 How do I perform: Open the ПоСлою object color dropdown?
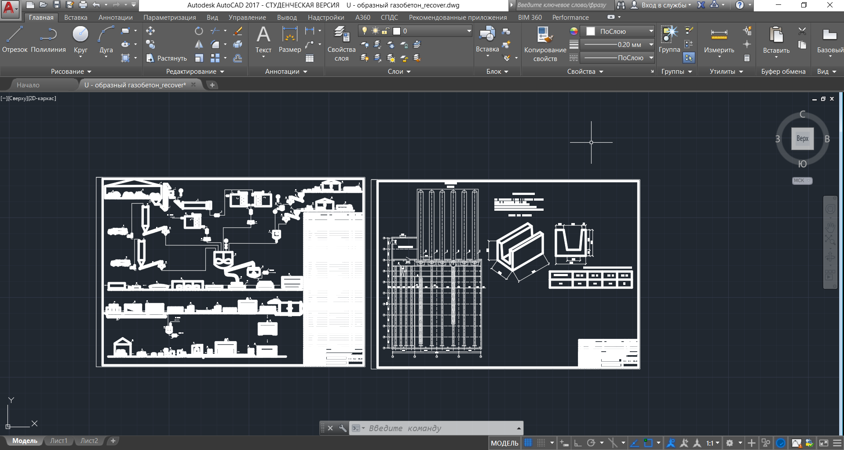[617, 31]
